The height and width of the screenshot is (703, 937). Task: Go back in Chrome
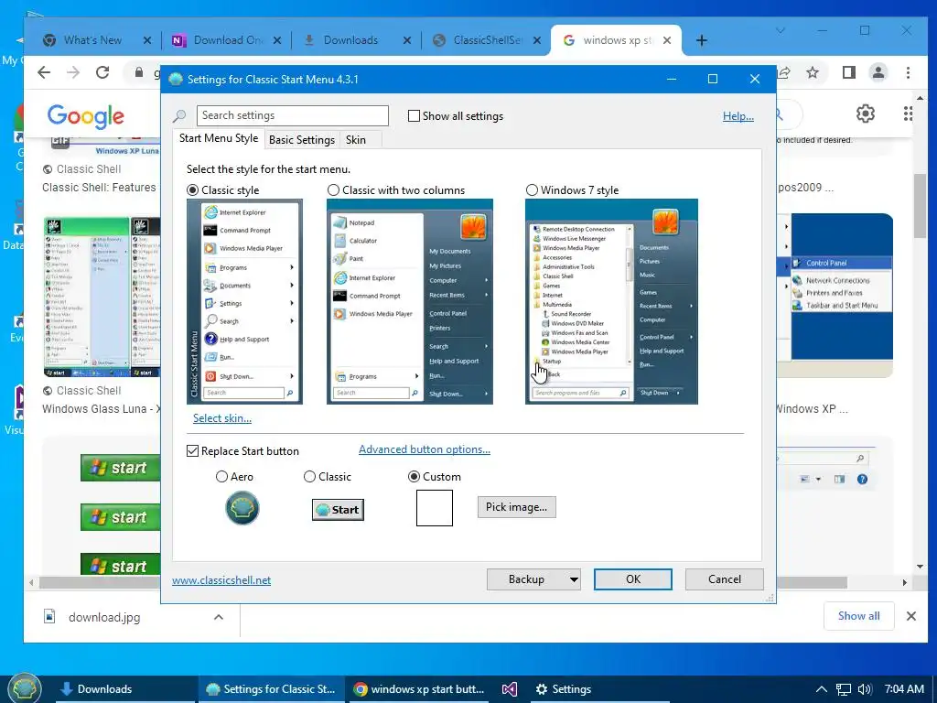44,72
